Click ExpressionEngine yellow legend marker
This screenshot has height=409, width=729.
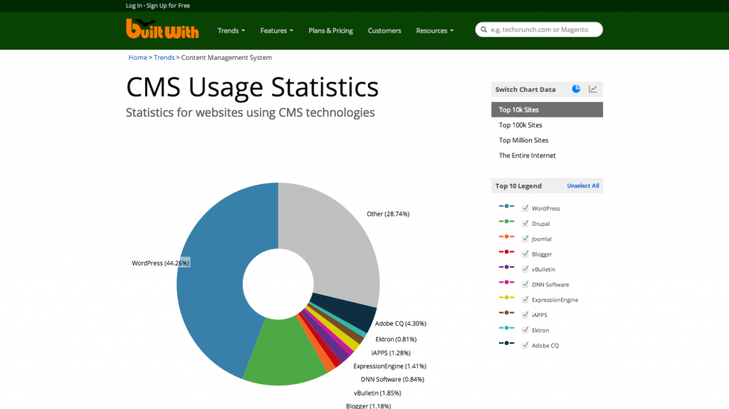[x=506, y=297]
